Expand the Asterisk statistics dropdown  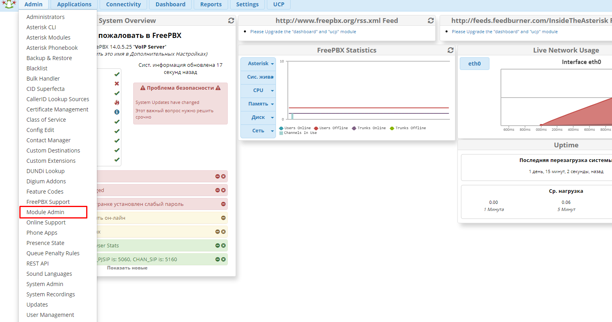pos(258,64)
